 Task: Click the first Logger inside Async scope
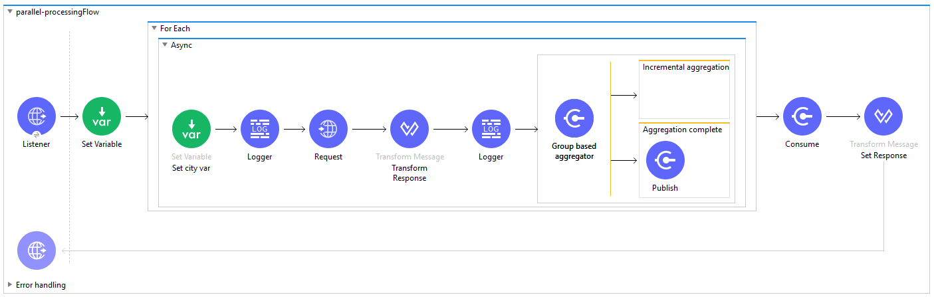click(x=260, y=129)
